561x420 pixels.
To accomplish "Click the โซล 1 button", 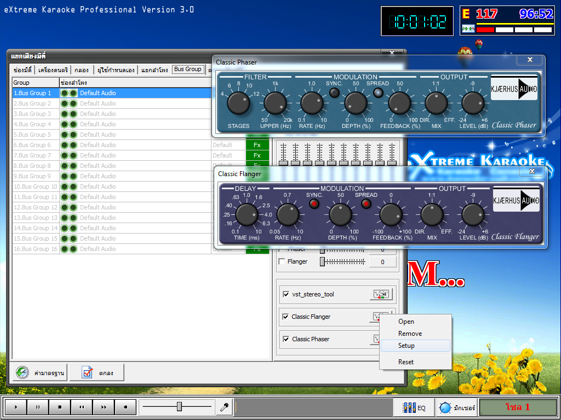I will coord(518,407).
